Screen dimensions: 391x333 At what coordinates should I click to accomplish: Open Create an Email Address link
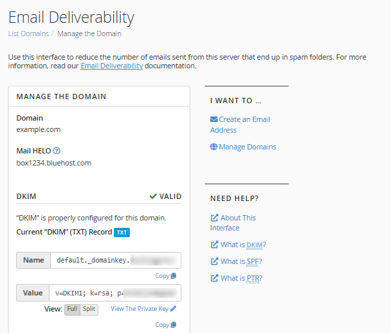point(240,125)
